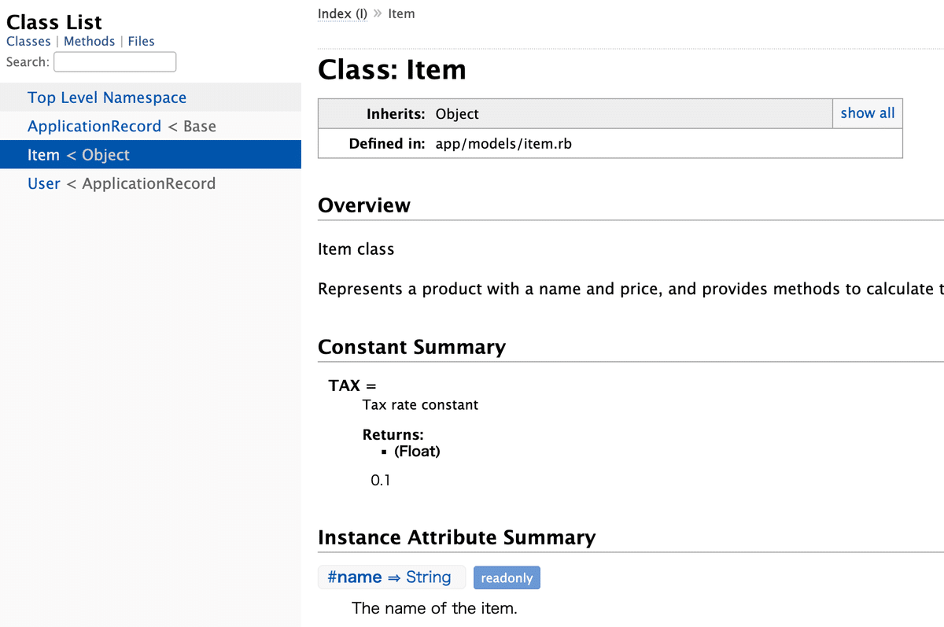Click the Tax rate constant description
944x627 pixels.
click(420, 405)
